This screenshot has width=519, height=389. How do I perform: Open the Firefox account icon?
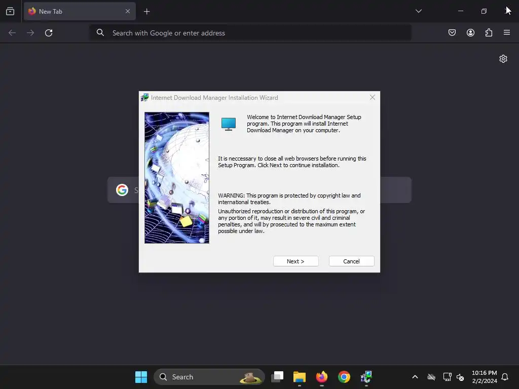pyautogui.click(x=470, y=32)
